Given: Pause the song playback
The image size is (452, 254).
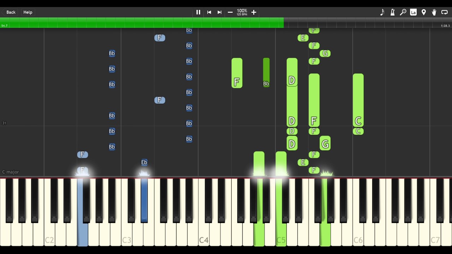Looking at the screenshot, I should click(198, 12).
